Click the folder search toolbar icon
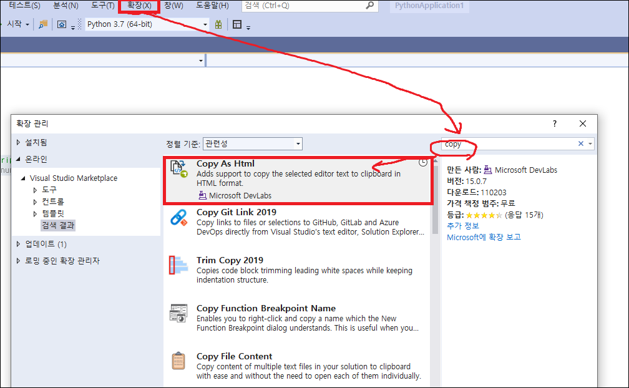629x388 pixels. pyautogui.click(x=43, y=24)
